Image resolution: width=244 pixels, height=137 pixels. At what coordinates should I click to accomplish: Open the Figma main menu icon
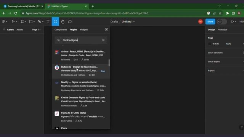click(x=3, y=22)
